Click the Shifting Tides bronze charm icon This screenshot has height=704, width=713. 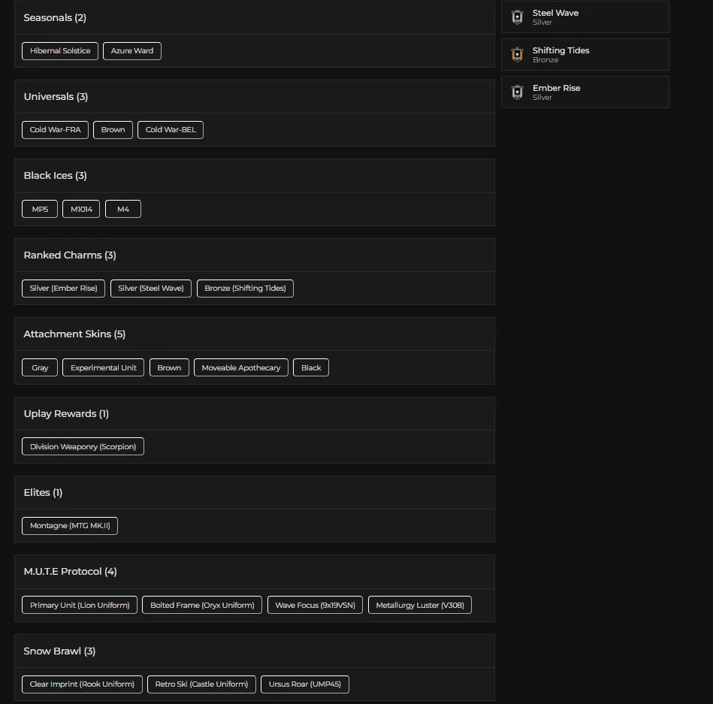point(517,55)
